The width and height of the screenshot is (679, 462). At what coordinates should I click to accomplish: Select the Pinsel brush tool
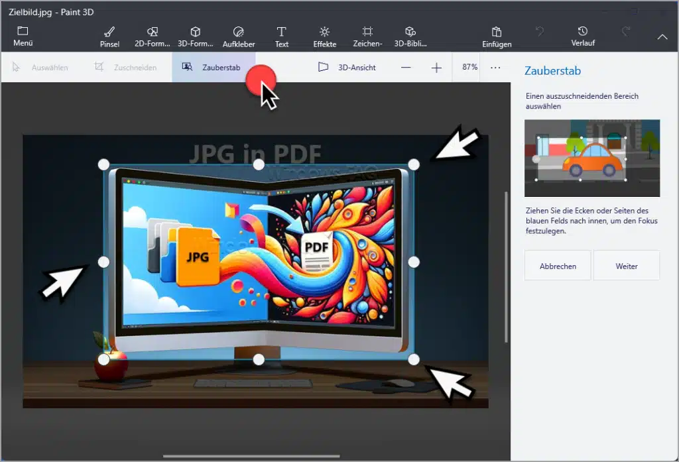[109, 36]
